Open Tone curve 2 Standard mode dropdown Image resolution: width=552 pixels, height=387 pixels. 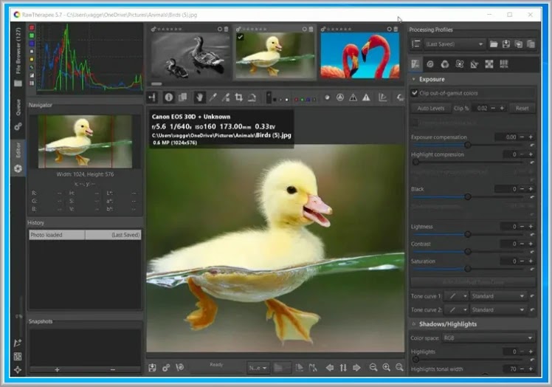498,309
